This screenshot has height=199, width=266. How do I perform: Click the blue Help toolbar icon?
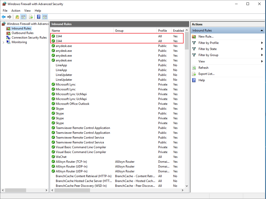(x=39, y=17)
